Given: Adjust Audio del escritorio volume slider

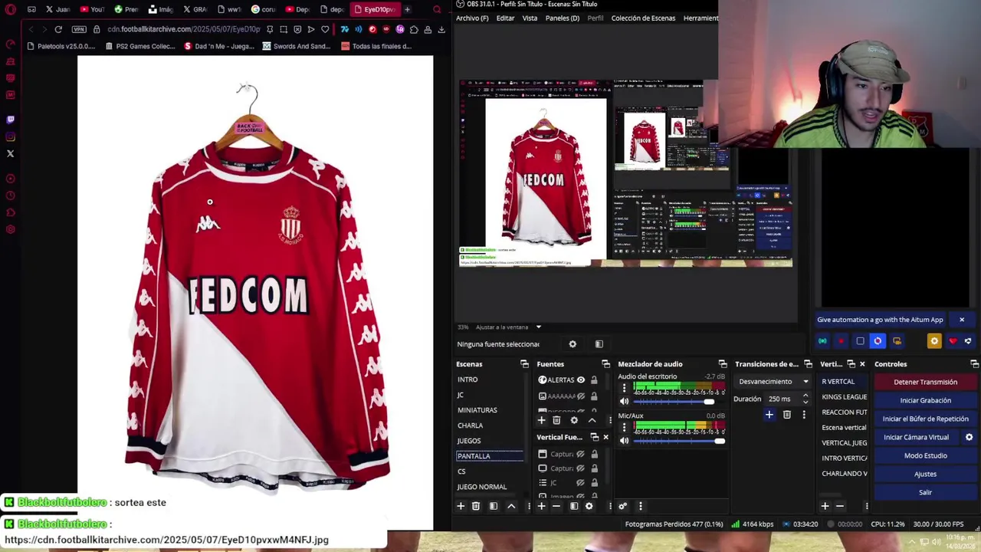Looking at the screenshot, I should pos(678,402).
